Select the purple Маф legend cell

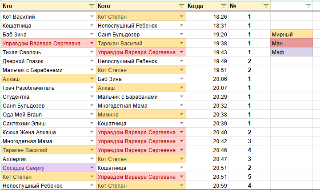click(292, 52)
